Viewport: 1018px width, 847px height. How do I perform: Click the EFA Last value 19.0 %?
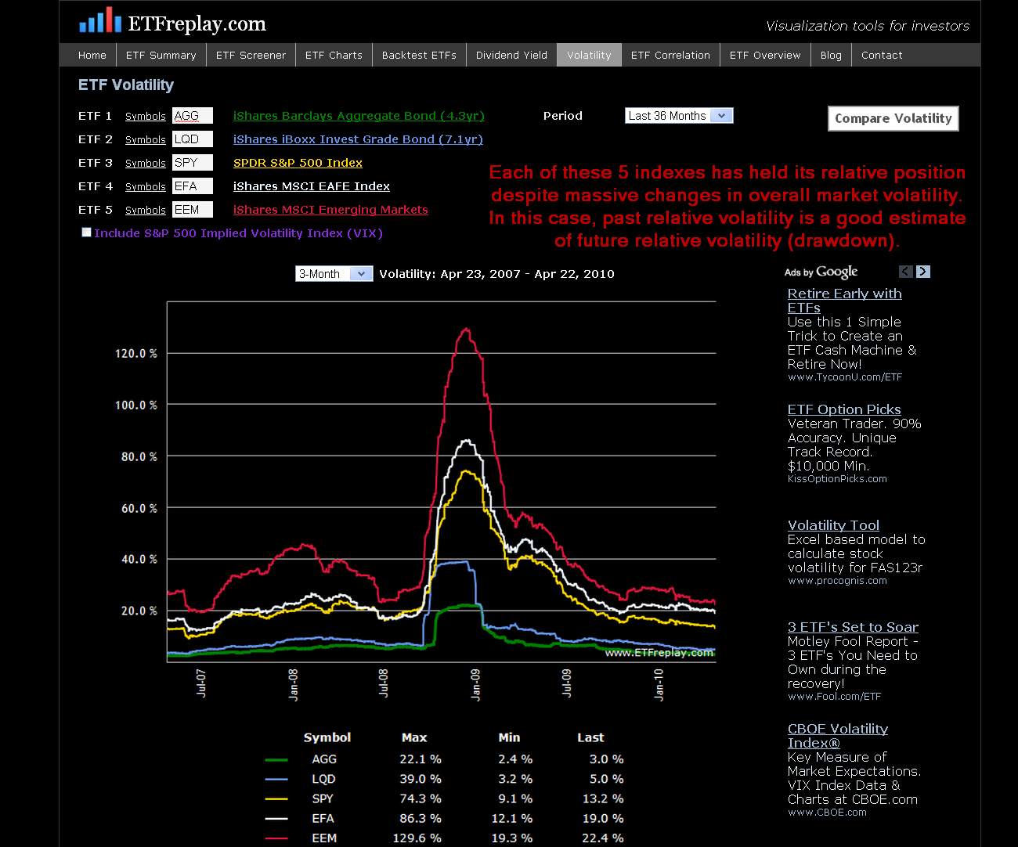pyautogui.click(x=602, y=818)
